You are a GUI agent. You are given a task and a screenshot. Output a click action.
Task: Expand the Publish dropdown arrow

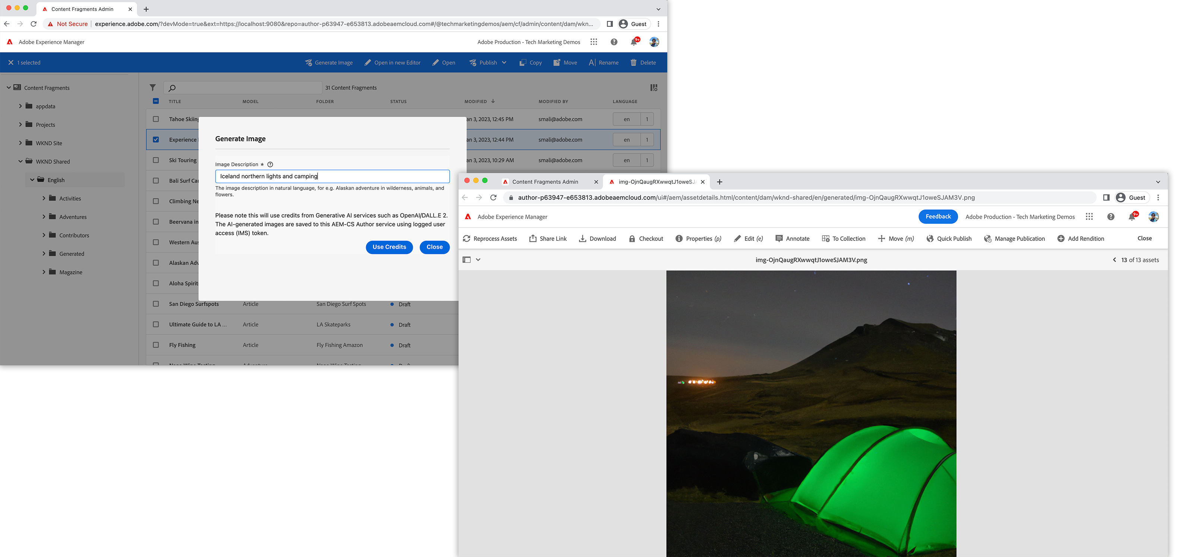click(504, 63)
